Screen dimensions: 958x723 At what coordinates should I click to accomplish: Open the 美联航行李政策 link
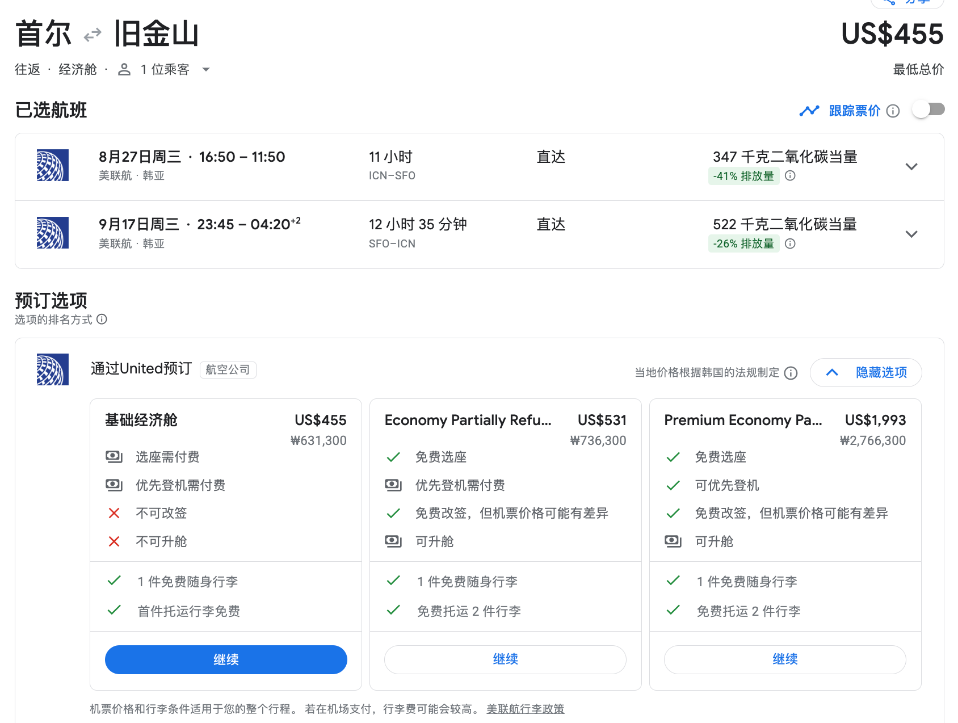tap(526, 709)
